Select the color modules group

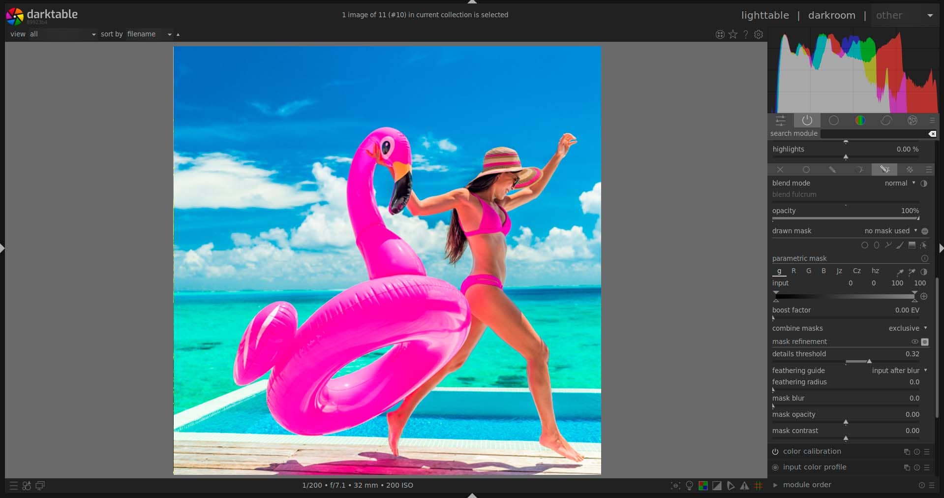pos(860,121)
